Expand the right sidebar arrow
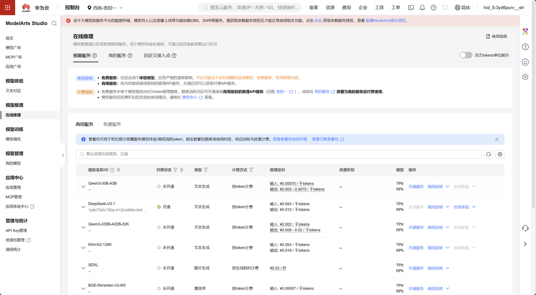Viewport: 536px width, 295px height. (525, 243)
